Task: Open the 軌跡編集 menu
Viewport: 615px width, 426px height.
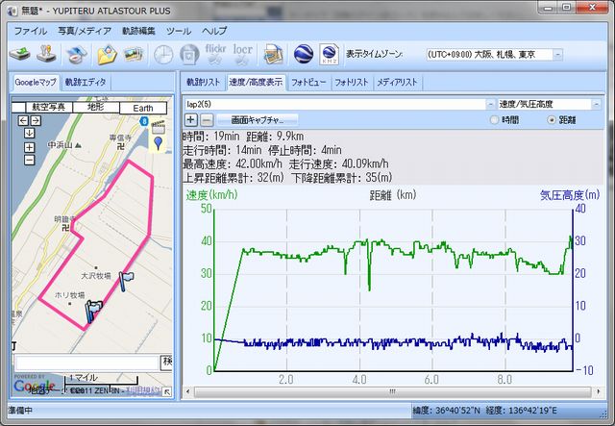Action: 138,31
